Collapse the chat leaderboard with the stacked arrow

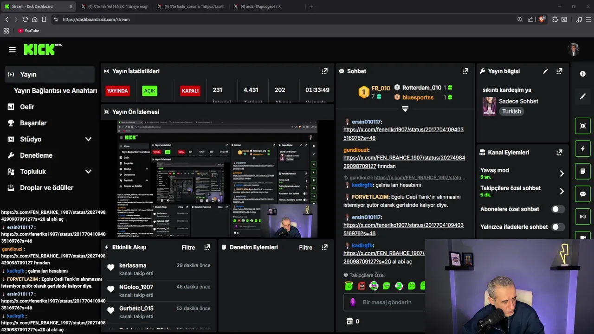pyautogui.click(x=405, y=109)
